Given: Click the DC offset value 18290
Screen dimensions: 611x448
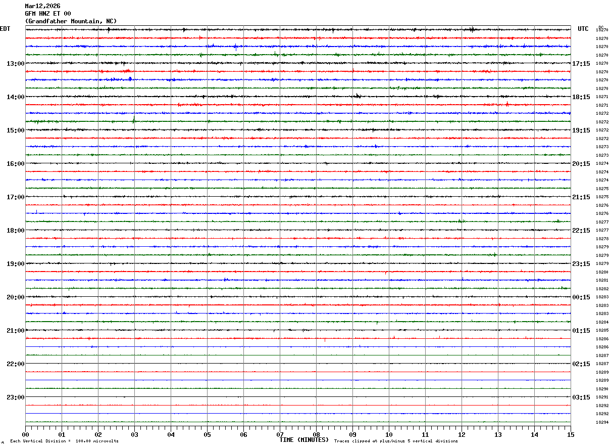Looking at the screenshot, I should (602, 389).
